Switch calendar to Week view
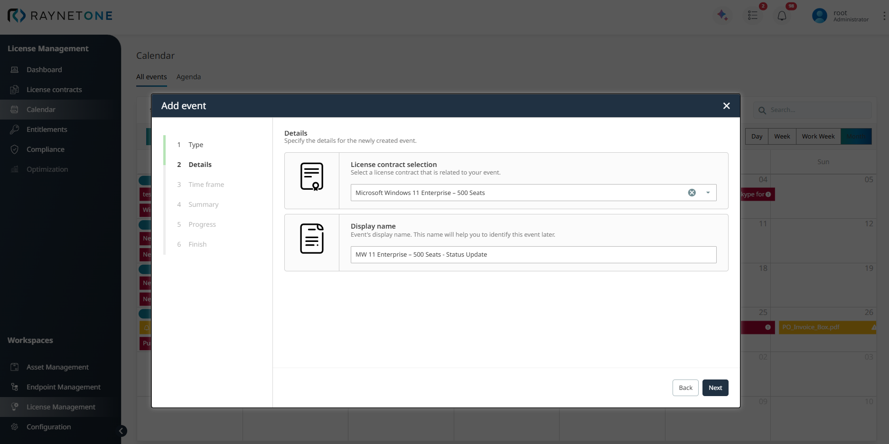 tap(782, 136)
